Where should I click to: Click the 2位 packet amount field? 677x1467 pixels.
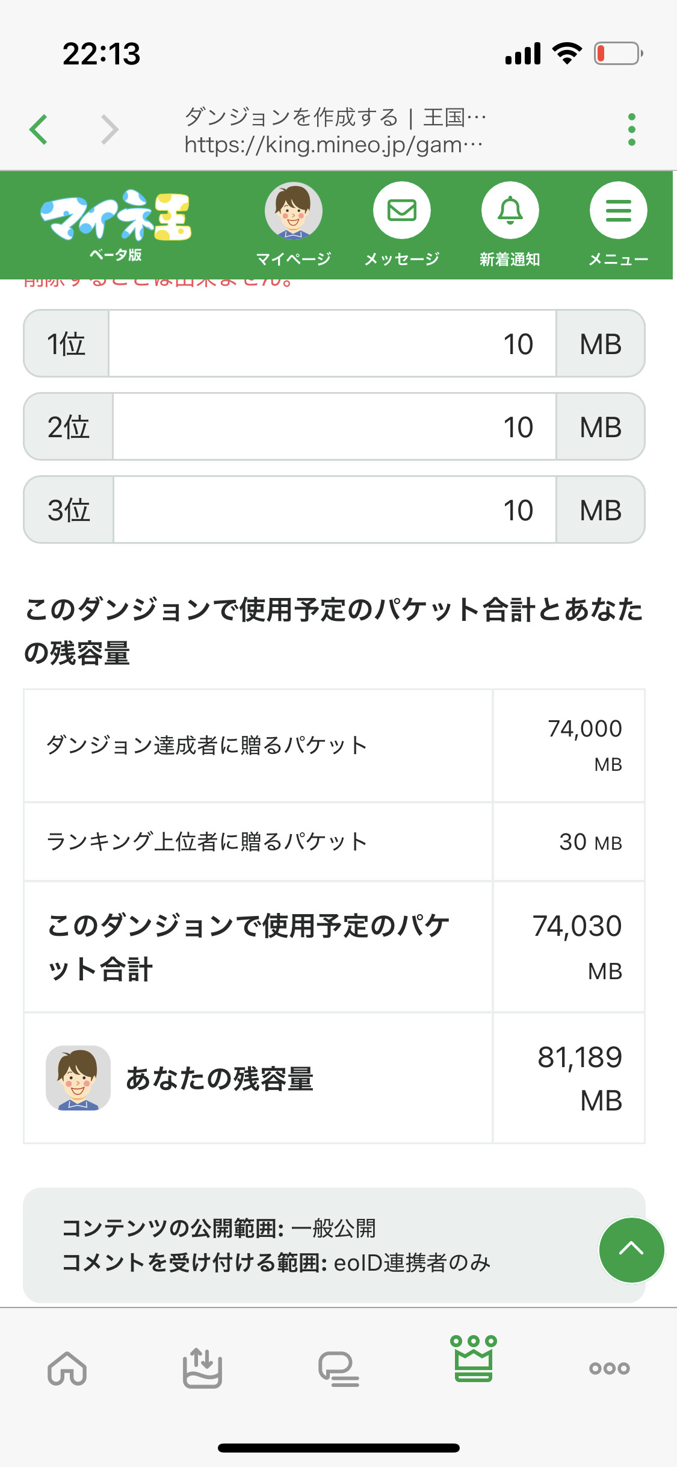[x=334, y=427]
